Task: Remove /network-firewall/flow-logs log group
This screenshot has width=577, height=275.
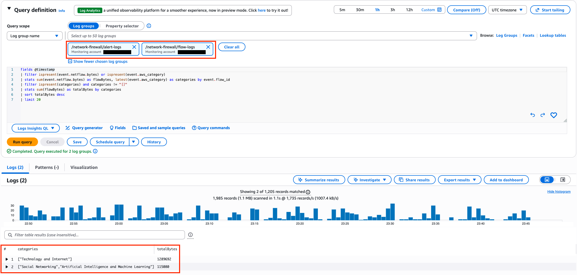Action: pos(208,47)
